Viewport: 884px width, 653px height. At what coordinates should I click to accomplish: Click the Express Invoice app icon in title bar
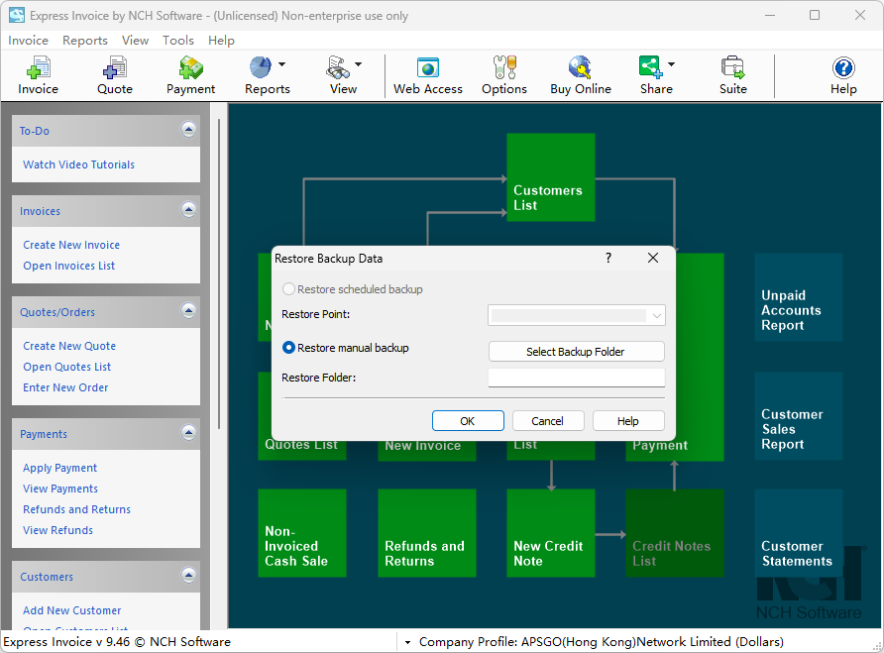[16, 15]
